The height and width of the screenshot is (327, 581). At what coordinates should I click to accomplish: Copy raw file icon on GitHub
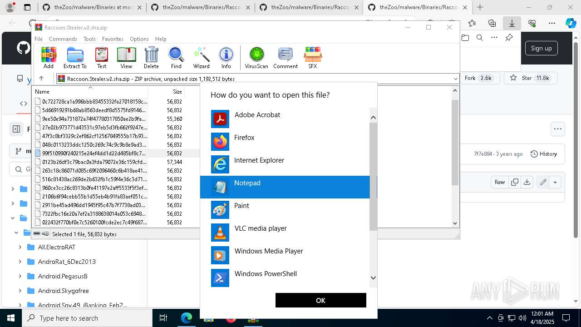click(515, 182)
